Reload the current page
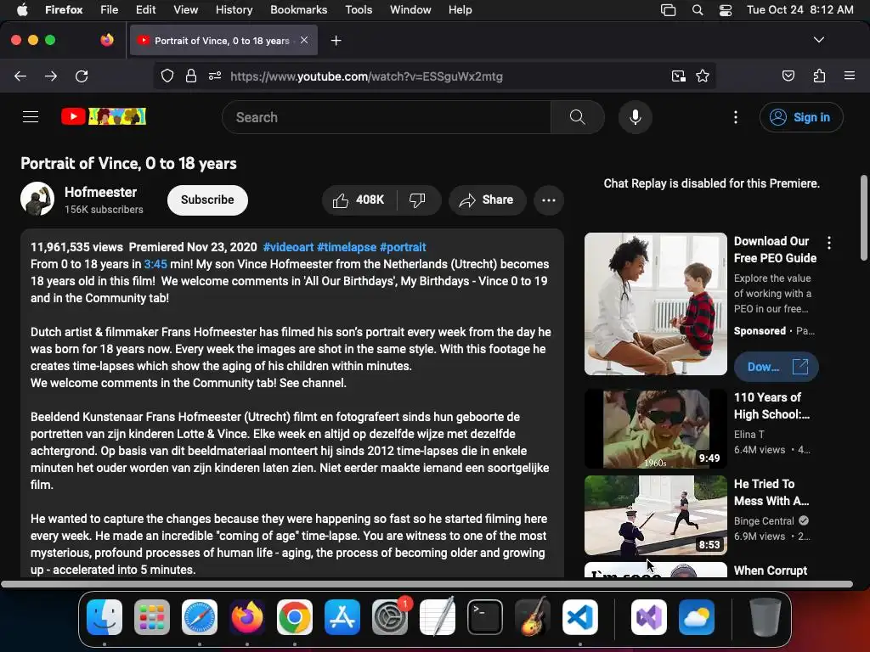Viewport: 870px width, 652px height. pos(82,76)
